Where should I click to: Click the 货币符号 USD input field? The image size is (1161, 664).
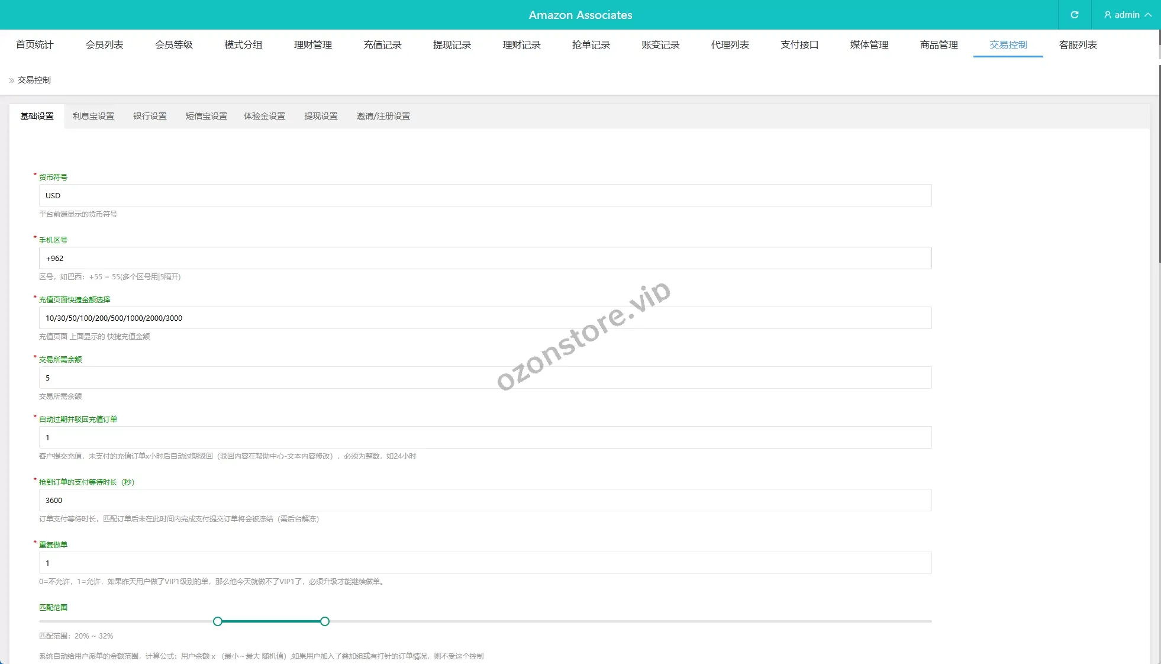click(485, 195)
